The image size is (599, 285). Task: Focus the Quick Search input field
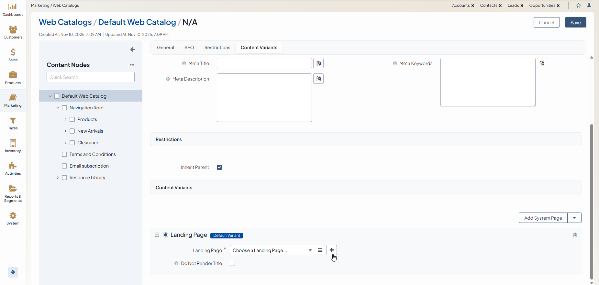tap(91, 77)
